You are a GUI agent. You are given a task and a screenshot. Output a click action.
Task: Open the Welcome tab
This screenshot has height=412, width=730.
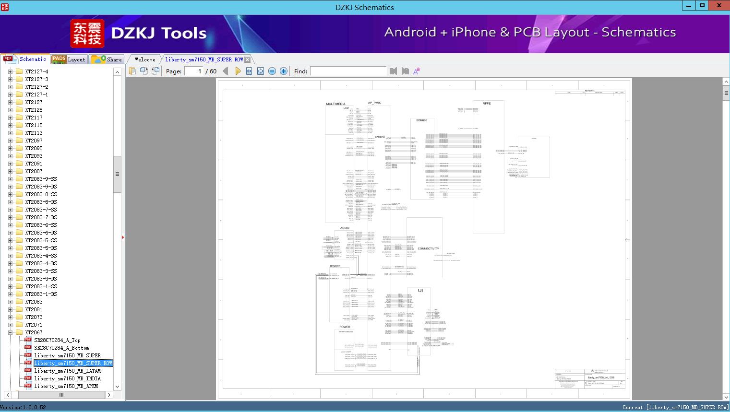coord(144,59)
